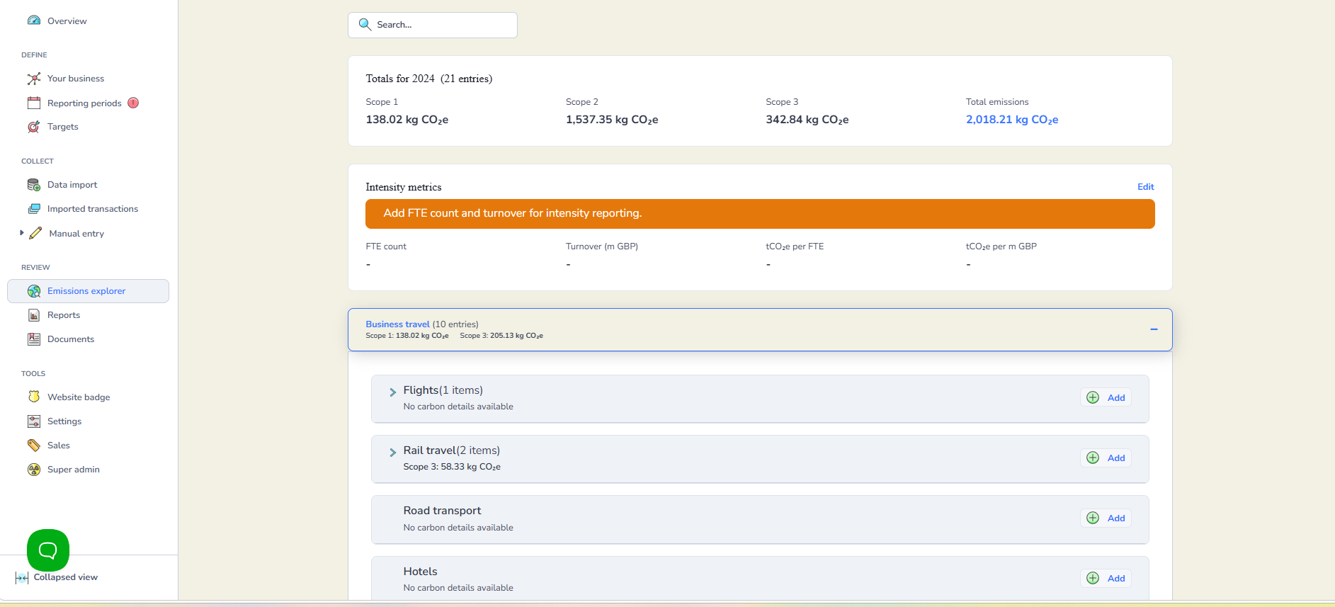1335x607 pixels.
Task: Click the Road transport row title
Action: [442, 511]
